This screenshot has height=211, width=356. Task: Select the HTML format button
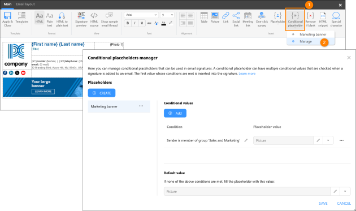(x=40, y=18)
